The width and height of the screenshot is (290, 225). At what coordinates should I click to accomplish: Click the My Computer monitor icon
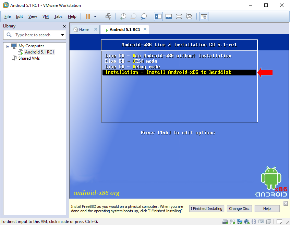(x=14, y=46)
